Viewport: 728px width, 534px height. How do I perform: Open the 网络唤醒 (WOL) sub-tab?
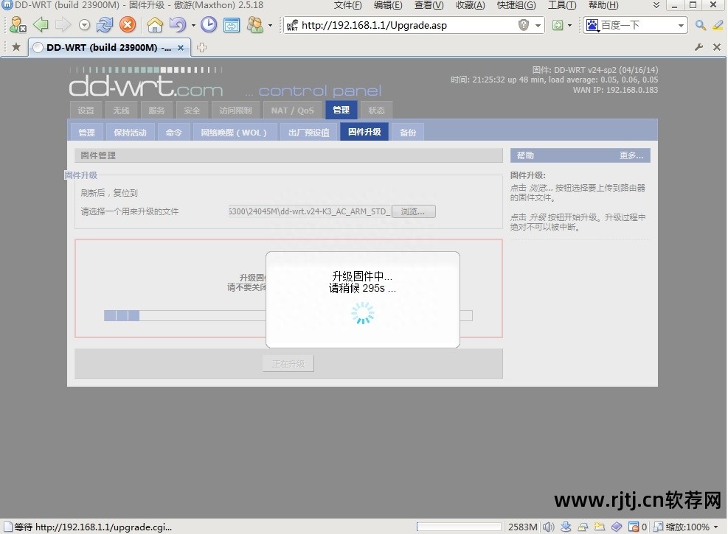[234, 133]
